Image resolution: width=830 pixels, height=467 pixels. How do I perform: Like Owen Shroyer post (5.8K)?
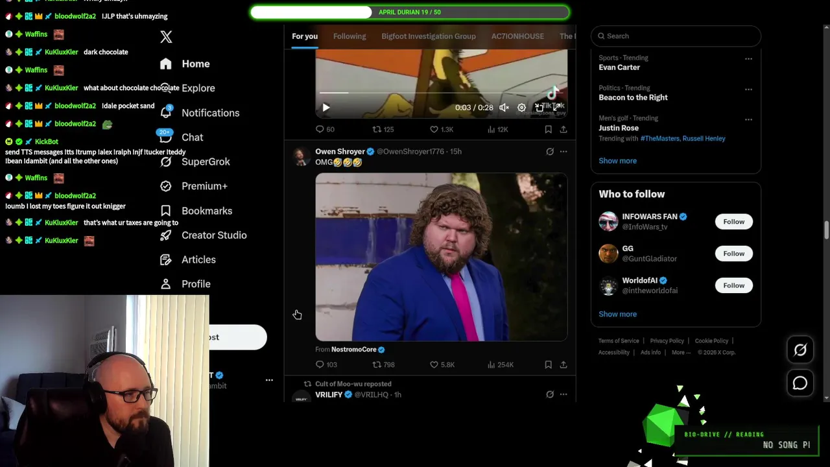coord(442,365)
